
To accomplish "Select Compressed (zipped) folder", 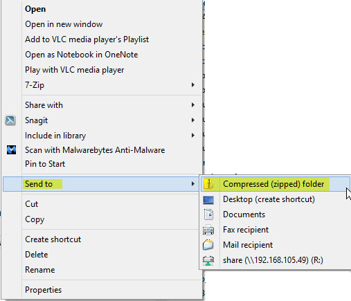I will point(275,184).
